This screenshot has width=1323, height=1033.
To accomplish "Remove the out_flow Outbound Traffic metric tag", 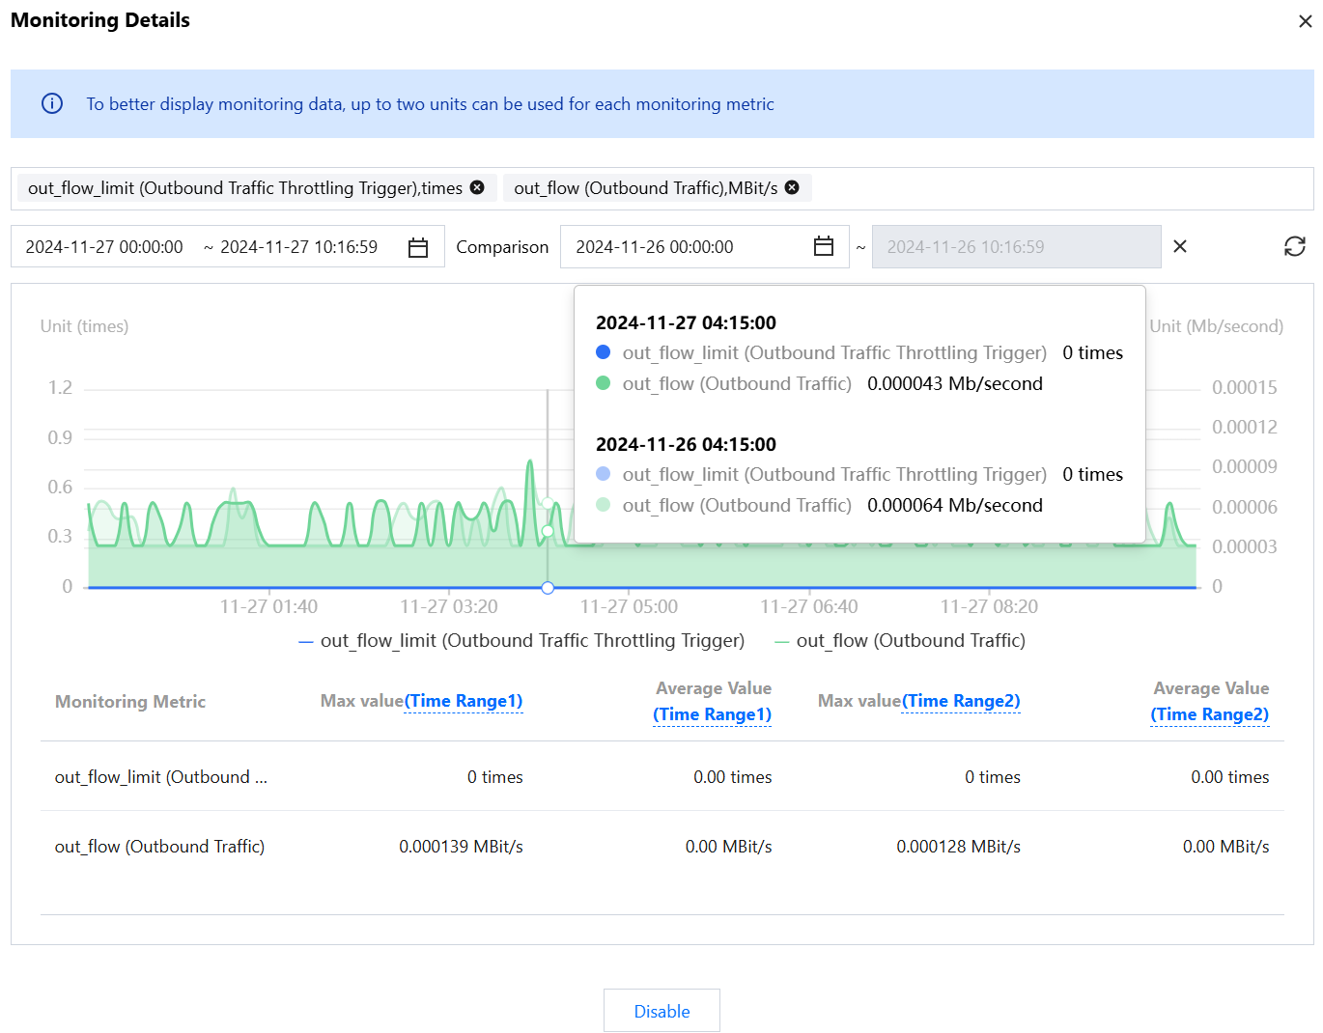I will [792, 187].
